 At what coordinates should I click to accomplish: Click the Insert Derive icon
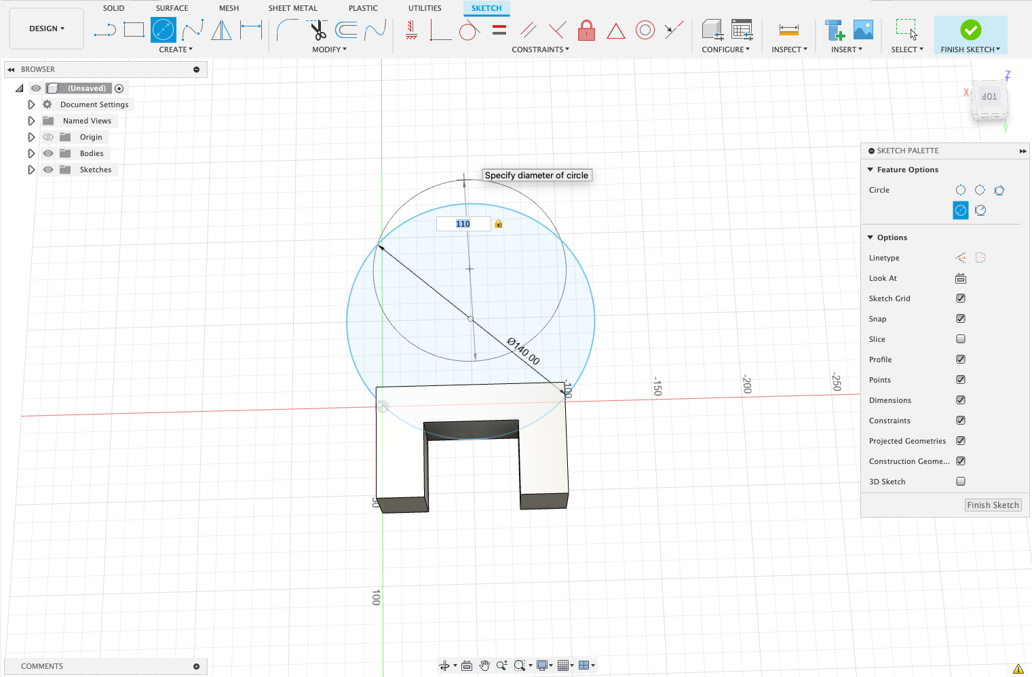[835, 30]
